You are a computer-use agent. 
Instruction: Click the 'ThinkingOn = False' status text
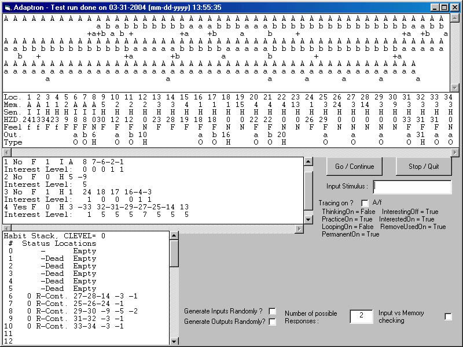coord(348,212)
